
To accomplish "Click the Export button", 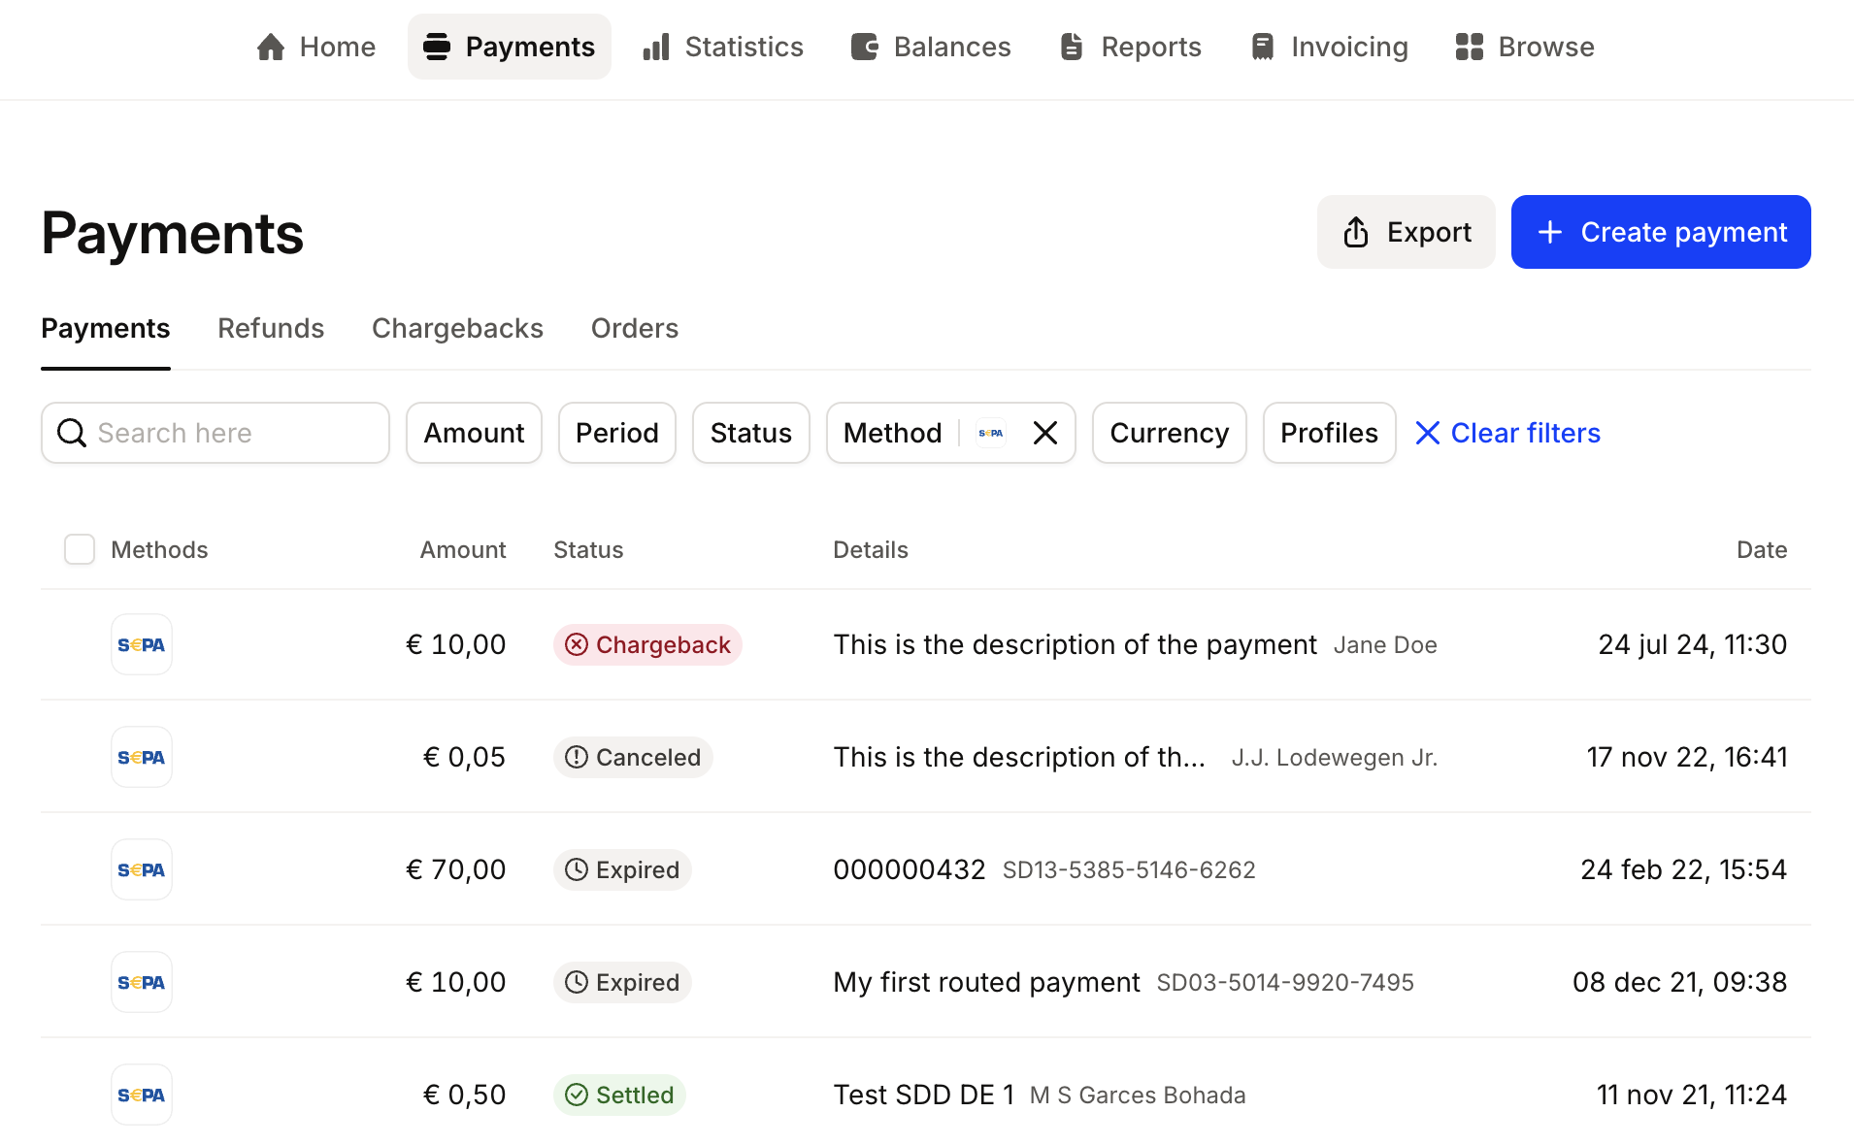I will pyautogui.click(x=1406, y=232).
